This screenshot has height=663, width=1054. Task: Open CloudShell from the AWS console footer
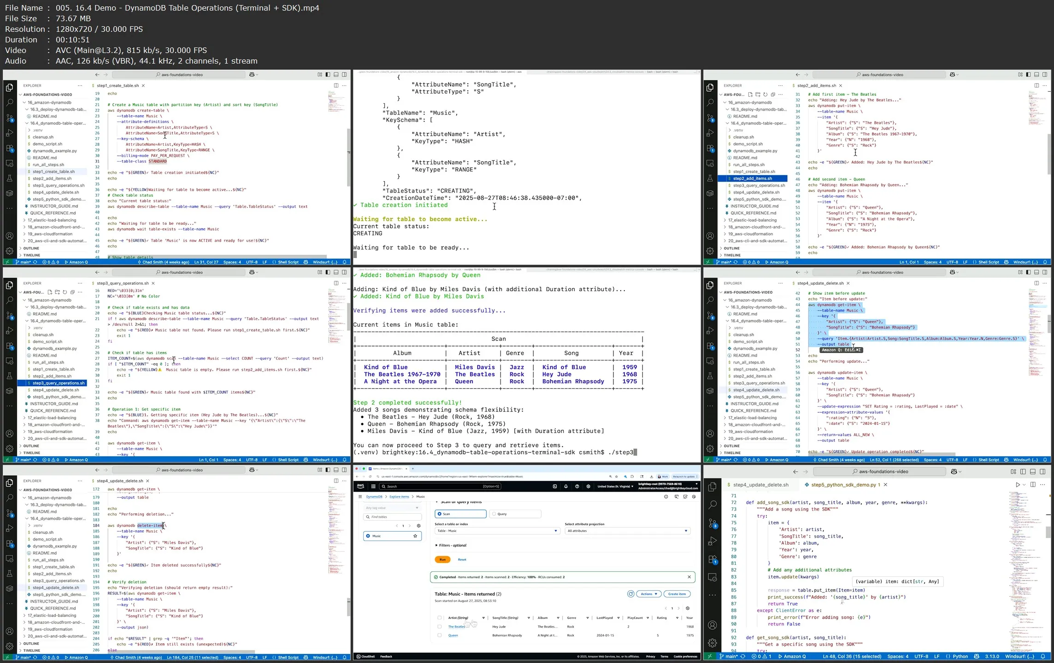(x=366, y=656)
